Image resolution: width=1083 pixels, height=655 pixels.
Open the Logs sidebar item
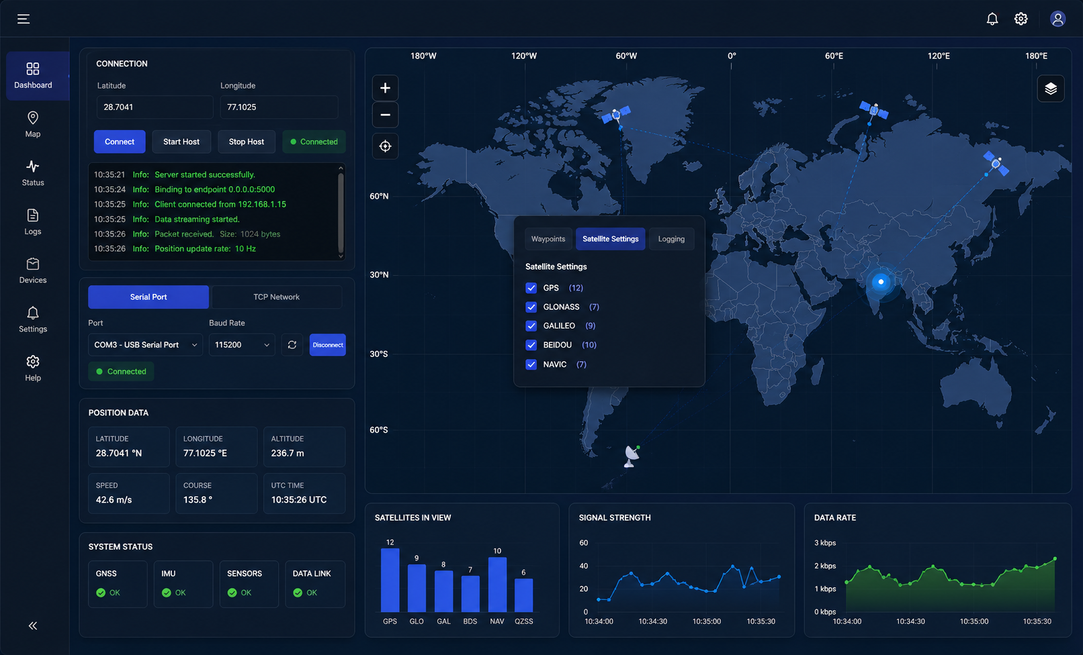pyautogui.click(x=33, y=222)
